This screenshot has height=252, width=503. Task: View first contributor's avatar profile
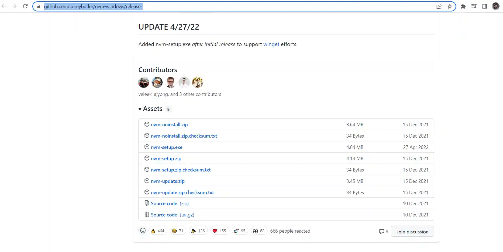(x=144, y=82)
